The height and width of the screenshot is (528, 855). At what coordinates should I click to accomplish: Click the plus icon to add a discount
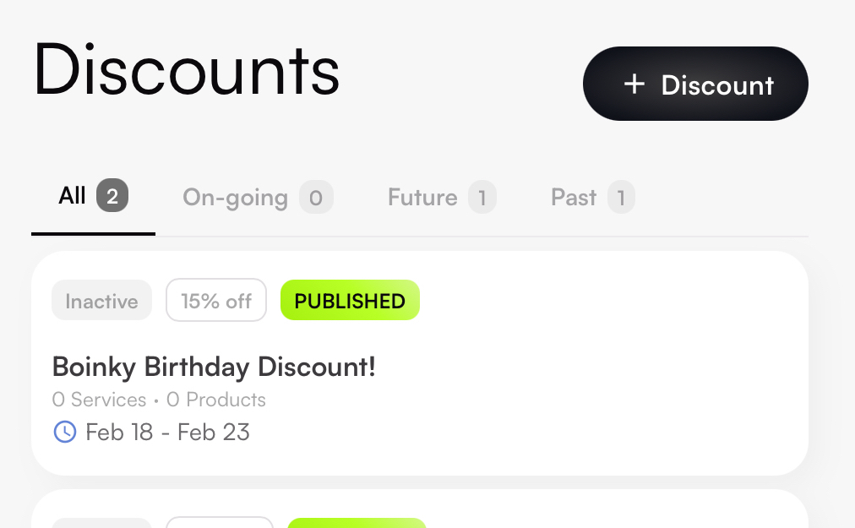[x=634, y=84]
